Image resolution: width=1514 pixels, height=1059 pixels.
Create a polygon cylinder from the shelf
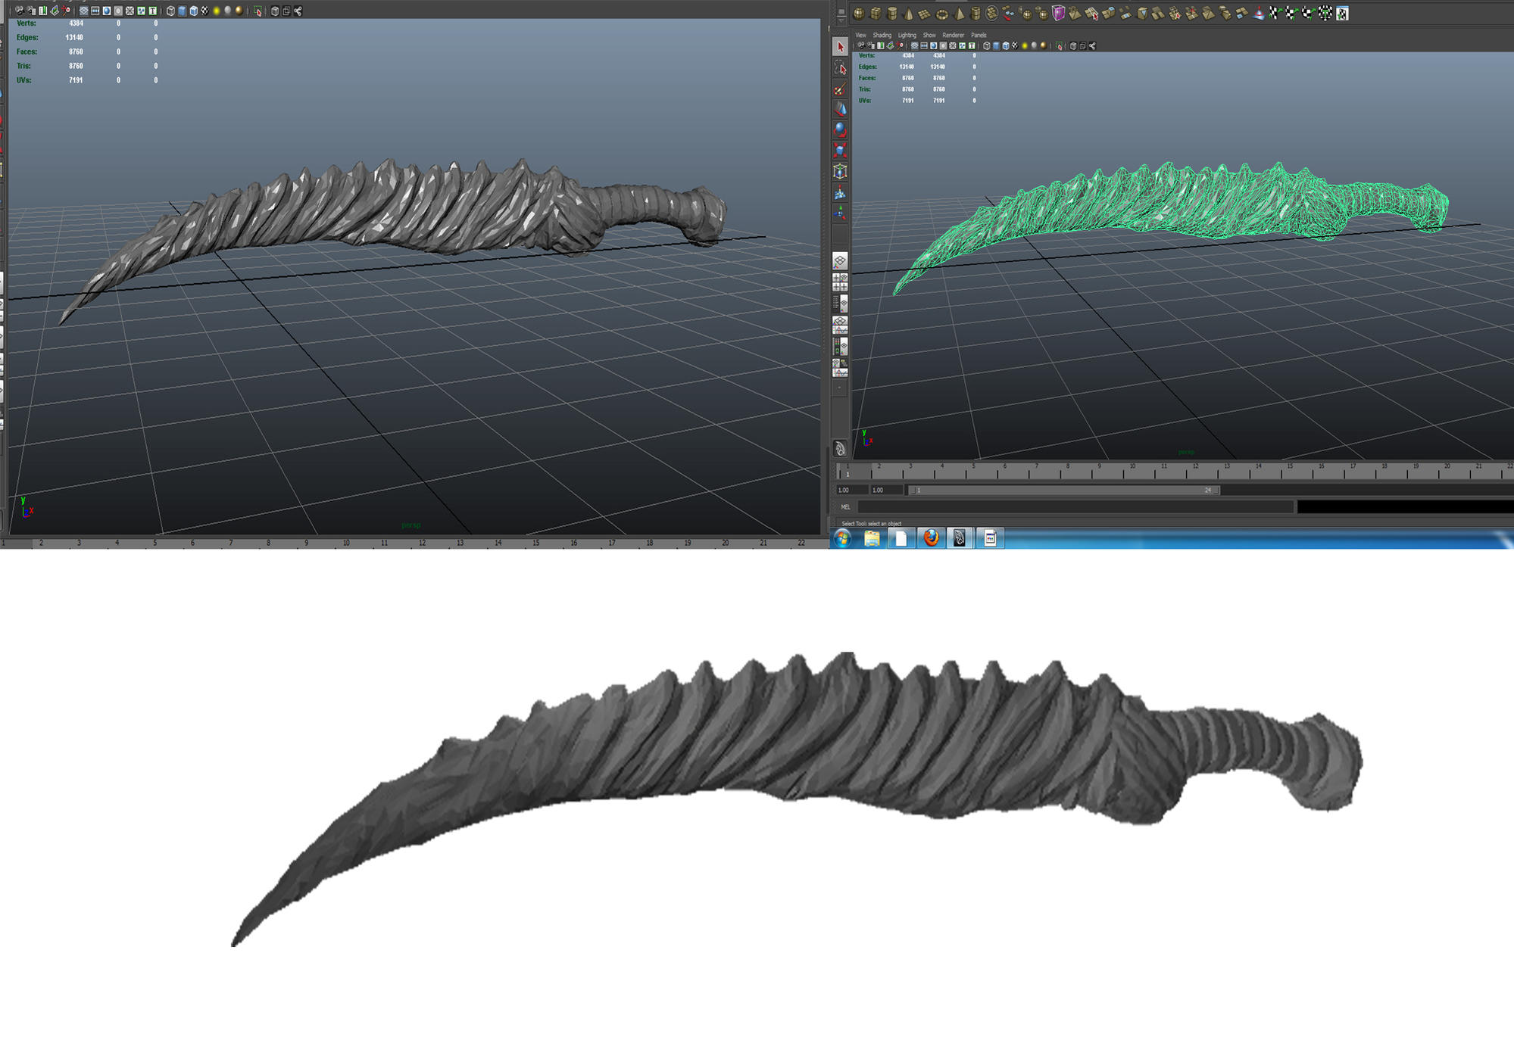click(892, 13)
